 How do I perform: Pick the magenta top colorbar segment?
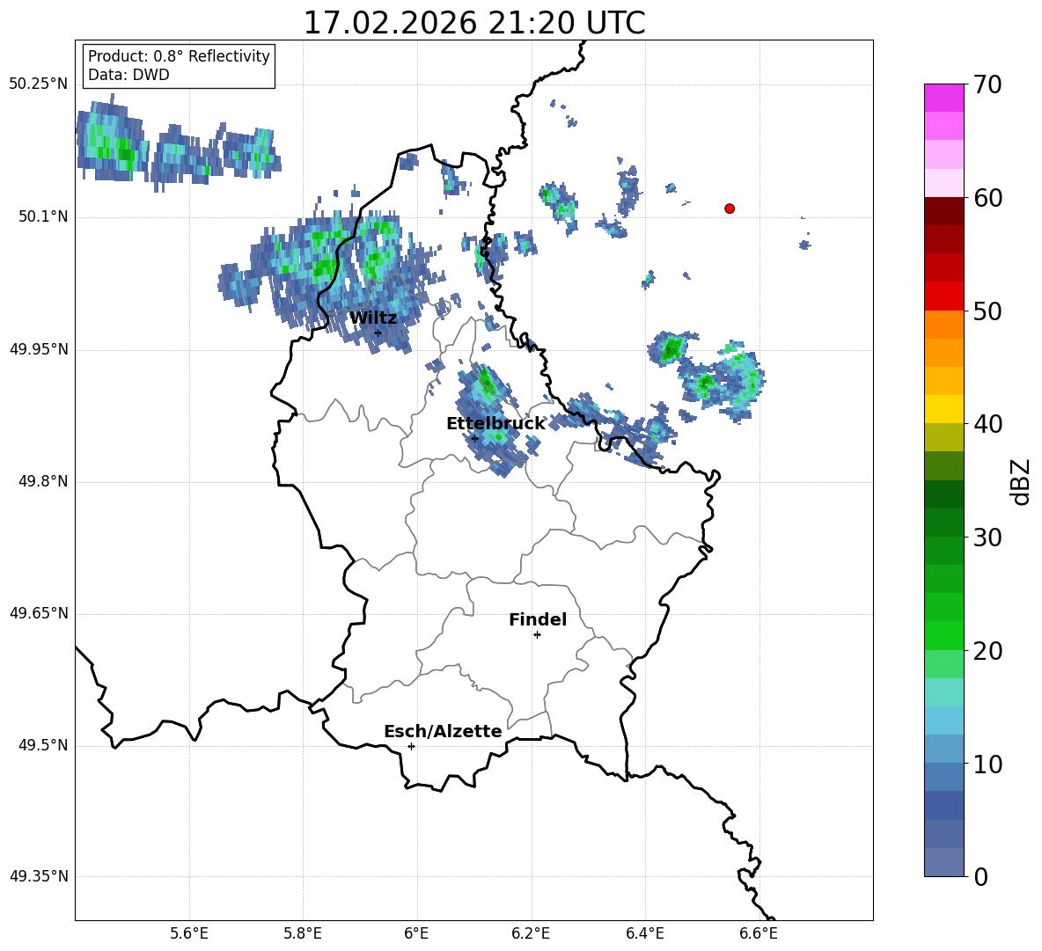tap(943, 98)
